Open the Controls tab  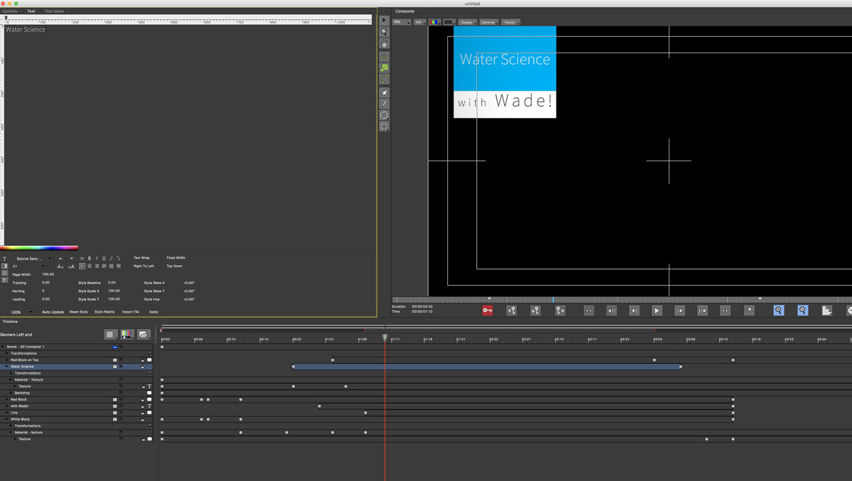point(10,11)
